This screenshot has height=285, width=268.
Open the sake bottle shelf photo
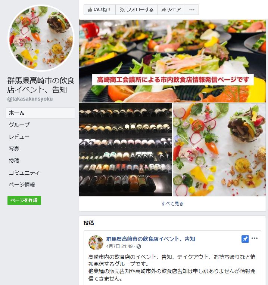(125, 150)
